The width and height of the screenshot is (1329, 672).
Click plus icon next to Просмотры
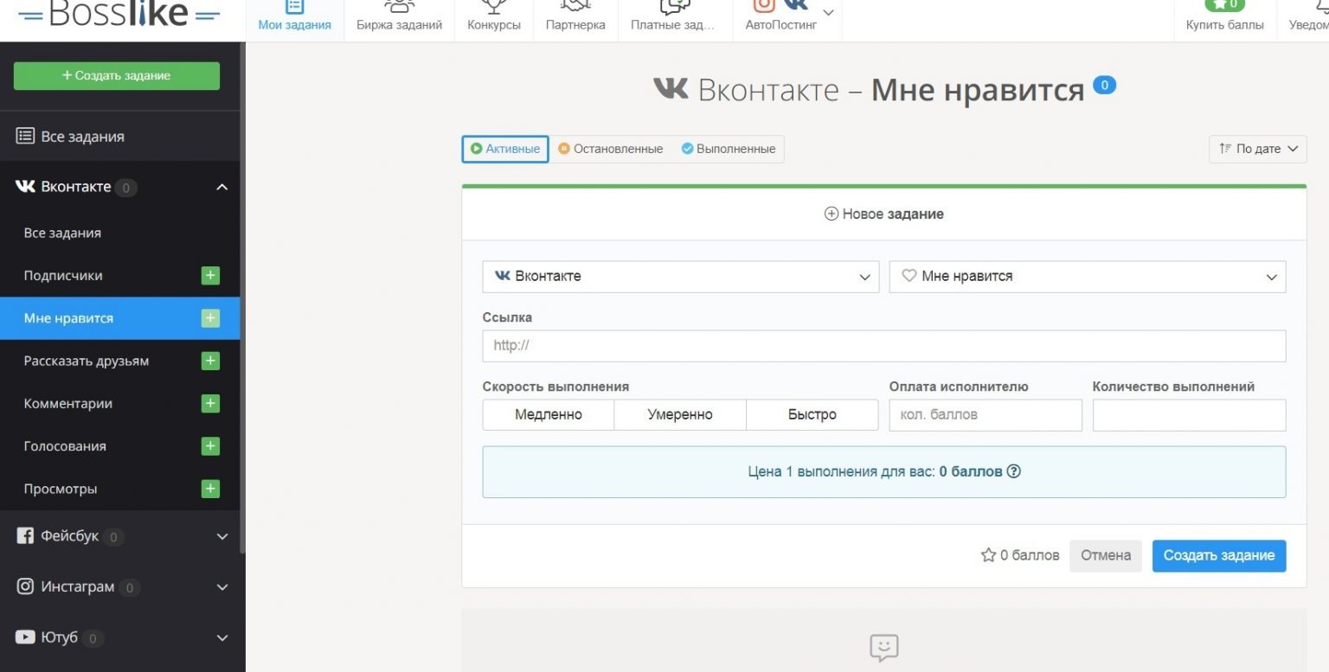pos(210,489)
